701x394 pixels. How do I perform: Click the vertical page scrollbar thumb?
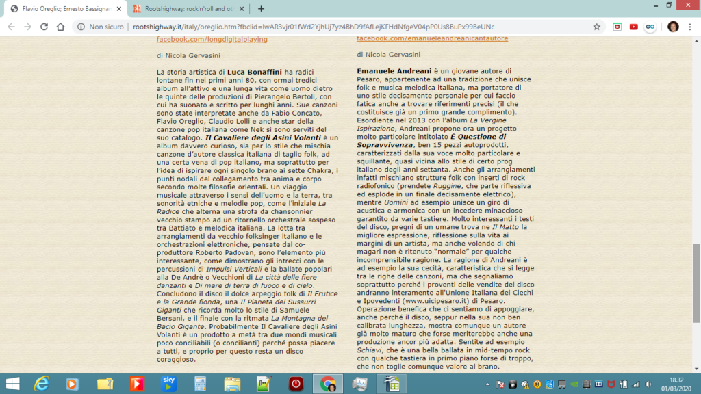point(696,283)
